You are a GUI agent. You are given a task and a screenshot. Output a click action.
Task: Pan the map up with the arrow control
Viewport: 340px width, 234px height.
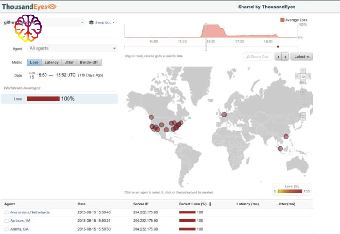pyautogui.click(x=303, y=71)
